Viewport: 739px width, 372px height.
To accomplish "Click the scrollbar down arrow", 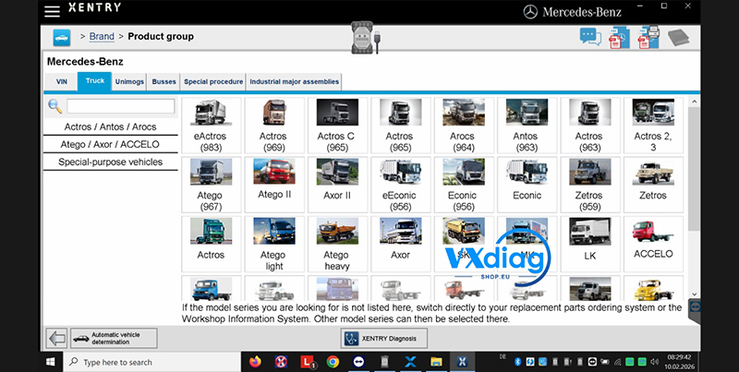I will [x=694, y=294].
